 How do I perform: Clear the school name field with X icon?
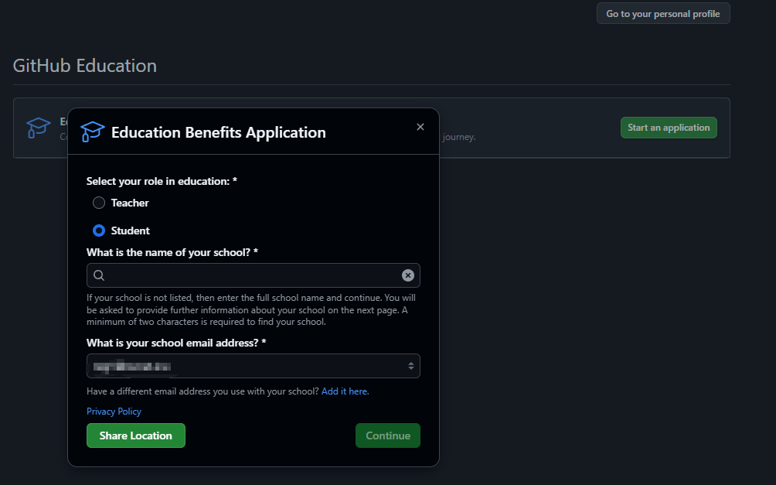click(408, 275)
